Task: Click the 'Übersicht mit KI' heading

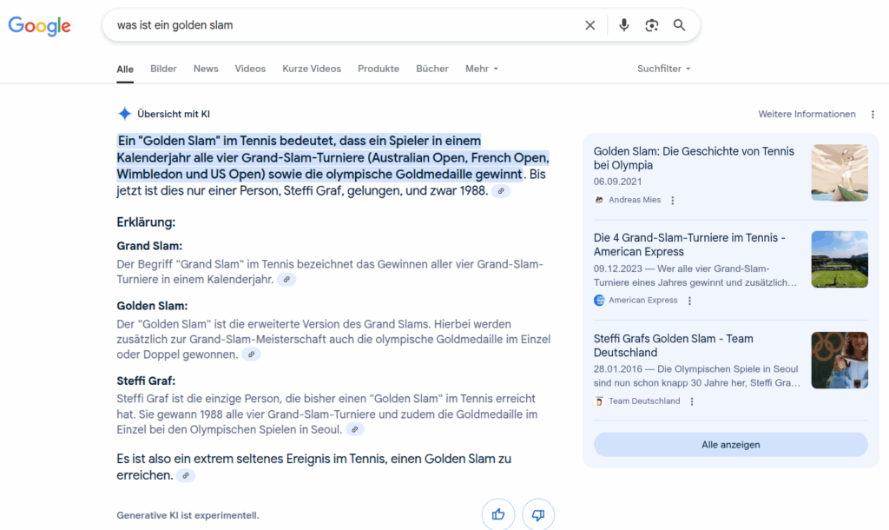Action: [x=174, y=114]
